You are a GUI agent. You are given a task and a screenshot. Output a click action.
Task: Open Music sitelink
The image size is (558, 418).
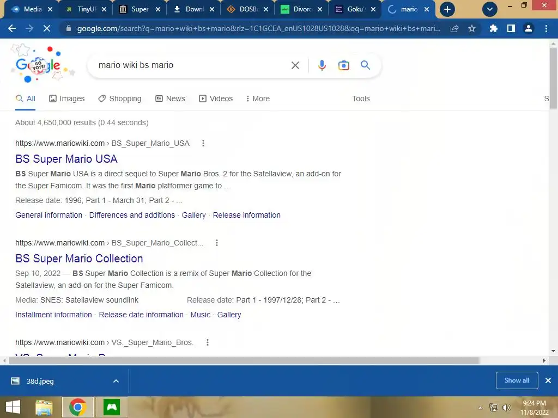[201, 315]
